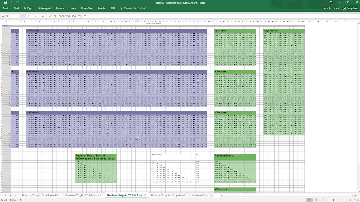Switch to Normal view in status bar
Image resolution: width=360 pixels, height=202 pixels.
(x=309, y=200)
